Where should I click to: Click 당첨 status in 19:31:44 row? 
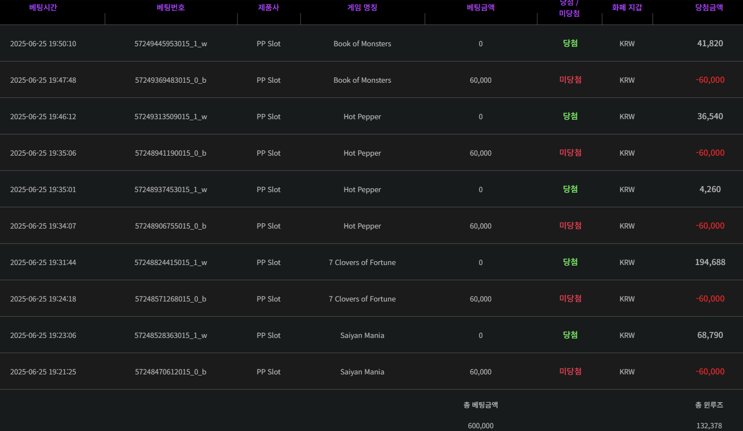pyautogui.click(x=570, y=262)
